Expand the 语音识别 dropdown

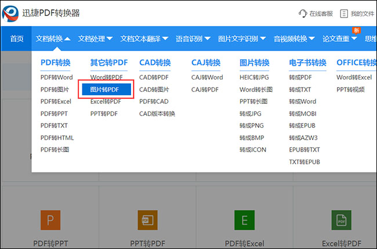tap(193, 38)
